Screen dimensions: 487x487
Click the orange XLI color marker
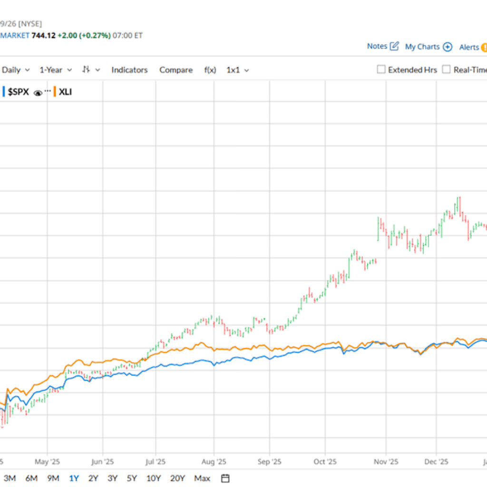tap(56, 91)
